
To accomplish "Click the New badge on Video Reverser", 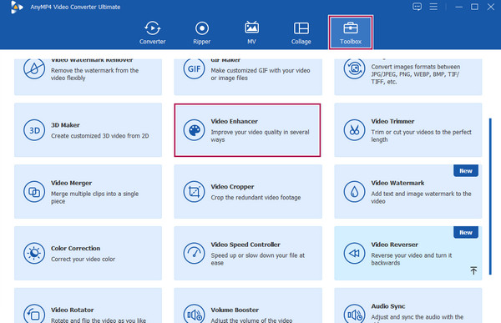I will coord(466,232).
